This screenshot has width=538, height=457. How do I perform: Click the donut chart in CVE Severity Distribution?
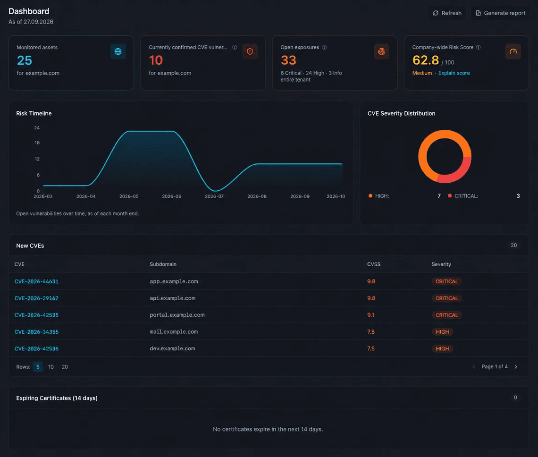pyautogui.click(x=445, y=157)
